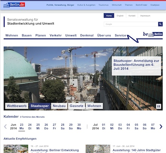166x153 pixels.
Task: Go to Wirtschaft section
Action: click(117, 5)
